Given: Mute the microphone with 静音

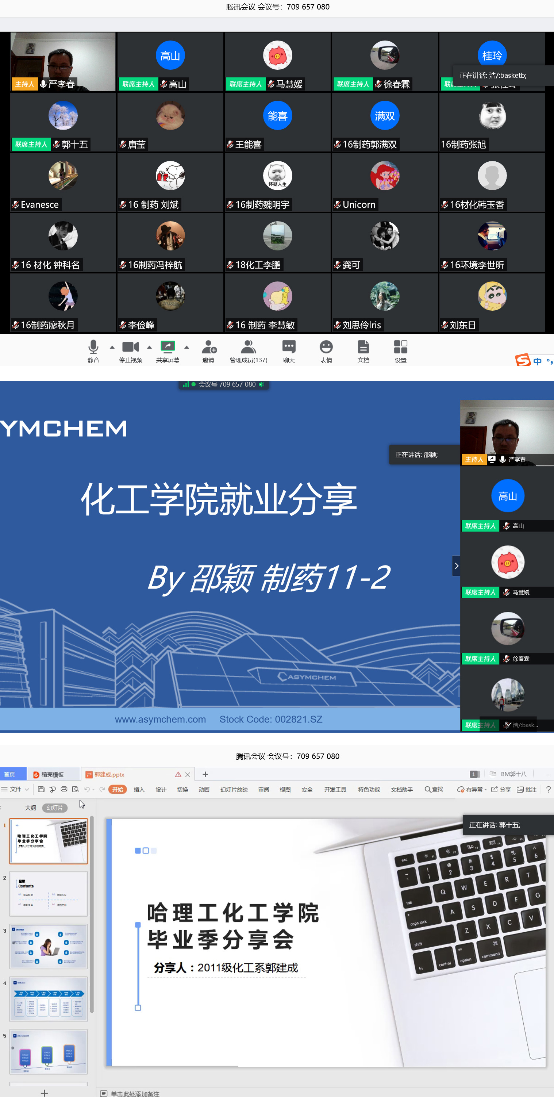Looking at the screenshot, I should (93, 348).
